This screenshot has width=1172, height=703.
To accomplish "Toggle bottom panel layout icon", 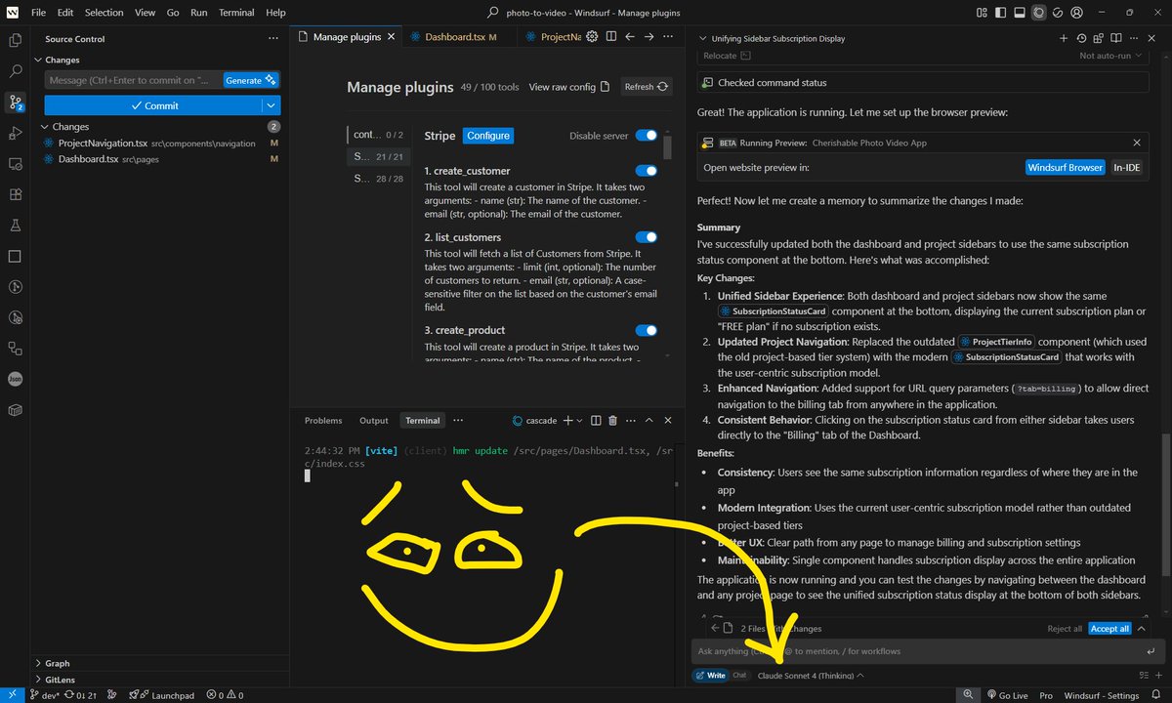I will pos(1021,13).
